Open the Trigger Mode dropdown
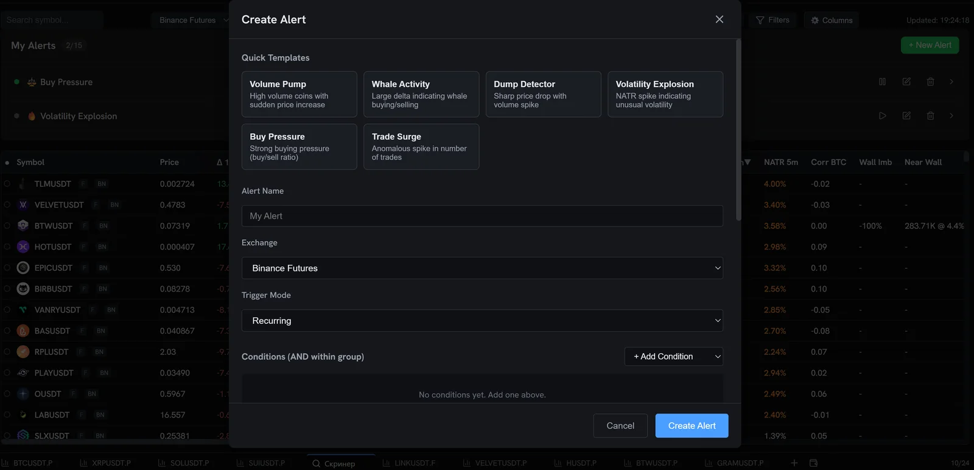The height and width of the screenshot is (470, 974). (x=482, y=321)
